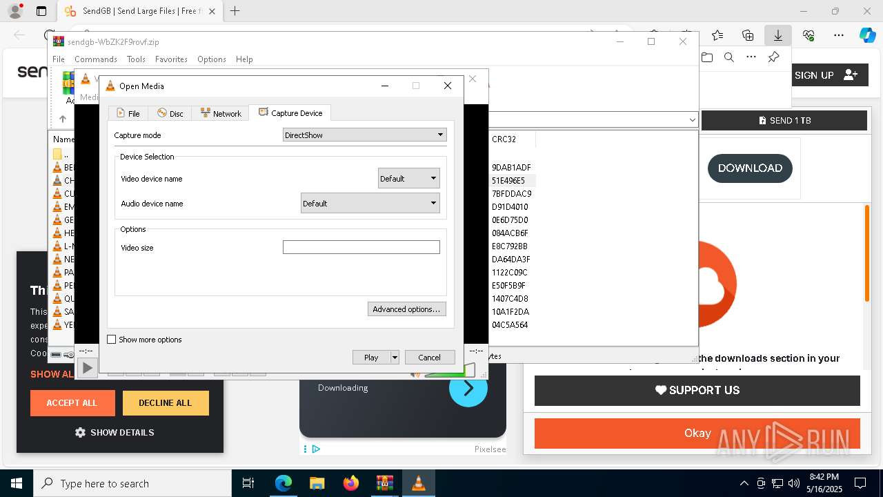Image resolution: width=883 pixels, height=497 pixels.
Task: Open the Capture mode DirectShow dropdown
Action: point(364,135)
